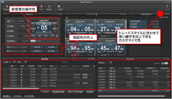
Task: Pin the price list panel
Action: pyautogui.click(x=122, y=14)
